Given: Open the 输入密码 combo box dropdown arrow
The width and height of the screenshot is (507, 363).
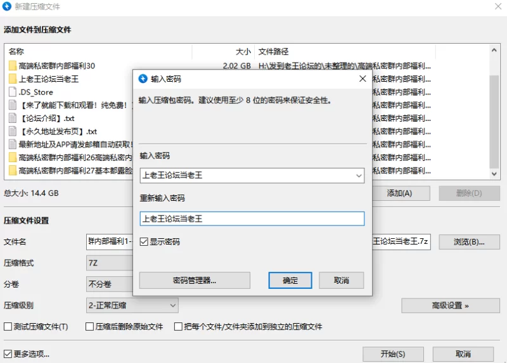Looking at the screenshot, I should point(359,175).
